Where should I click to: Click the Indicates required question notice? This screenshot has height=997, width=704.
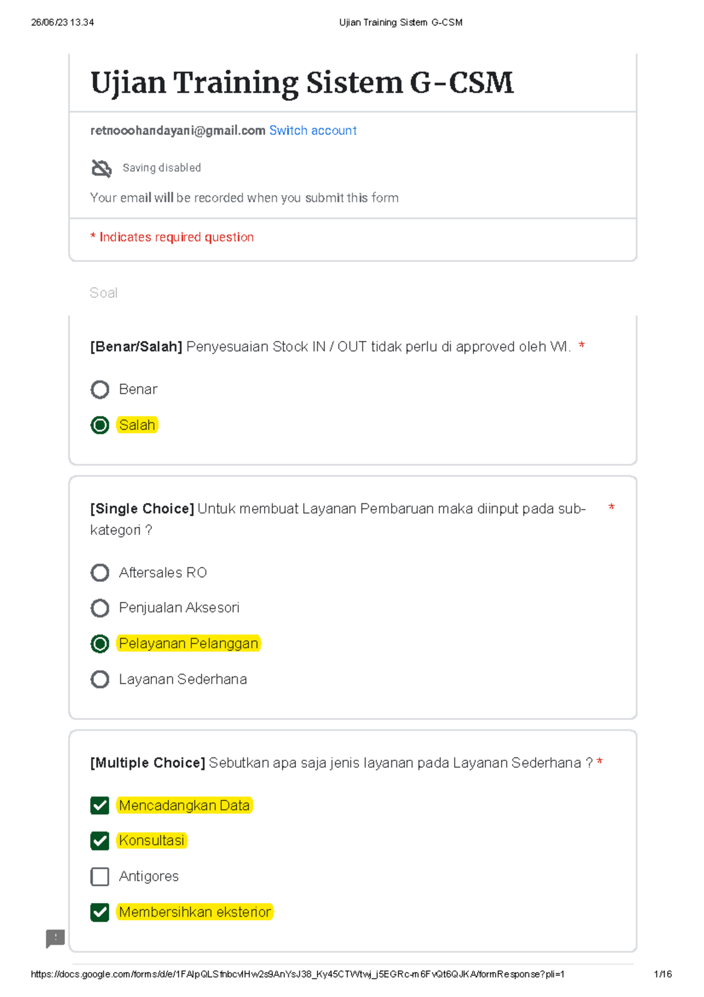pyautogui.click(x=172, y=237)
